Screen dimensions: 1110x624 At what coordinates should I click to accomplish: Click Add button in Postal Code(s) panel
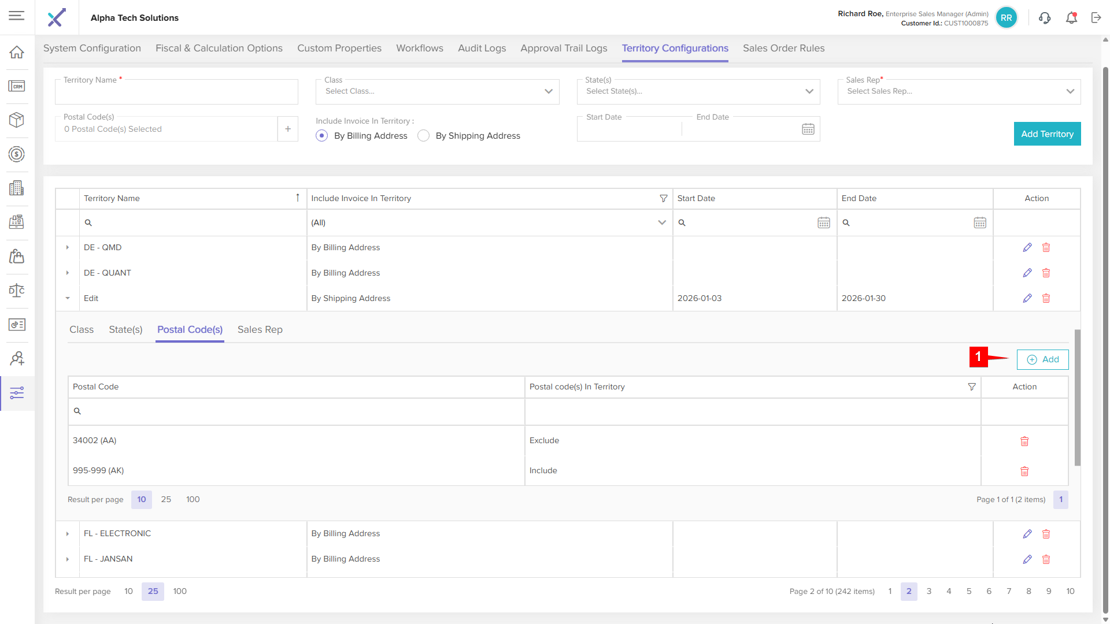click(1042, 359)
